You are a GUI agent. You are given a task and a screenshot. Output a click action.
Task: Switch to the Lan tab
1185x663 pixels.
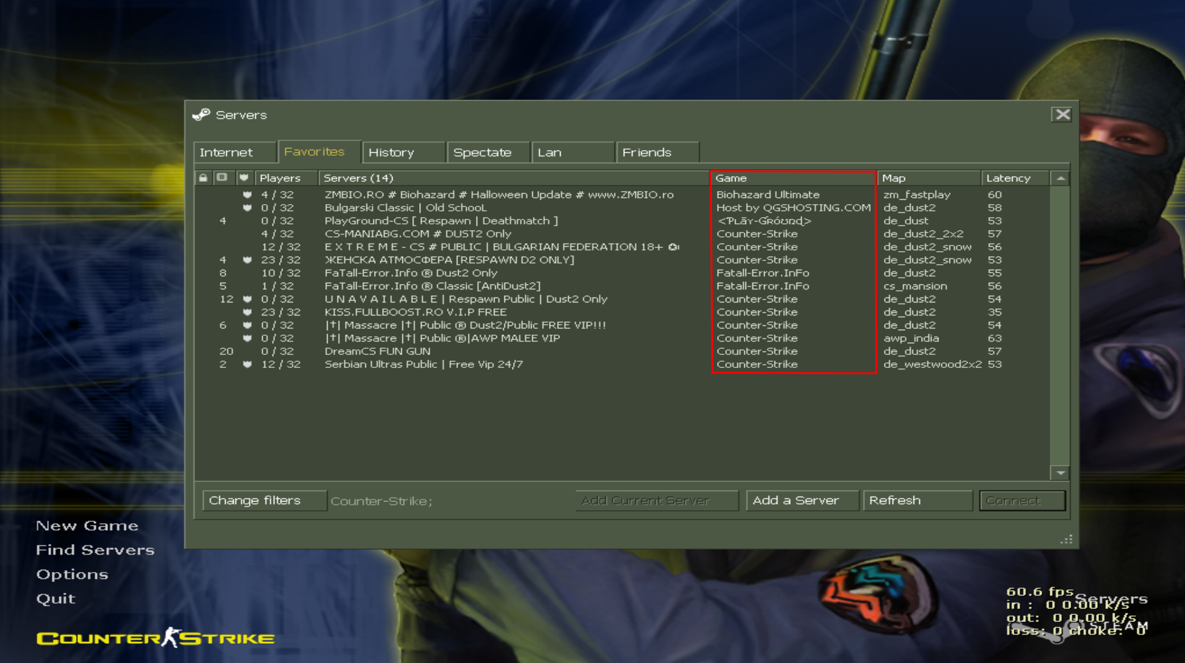573,152
